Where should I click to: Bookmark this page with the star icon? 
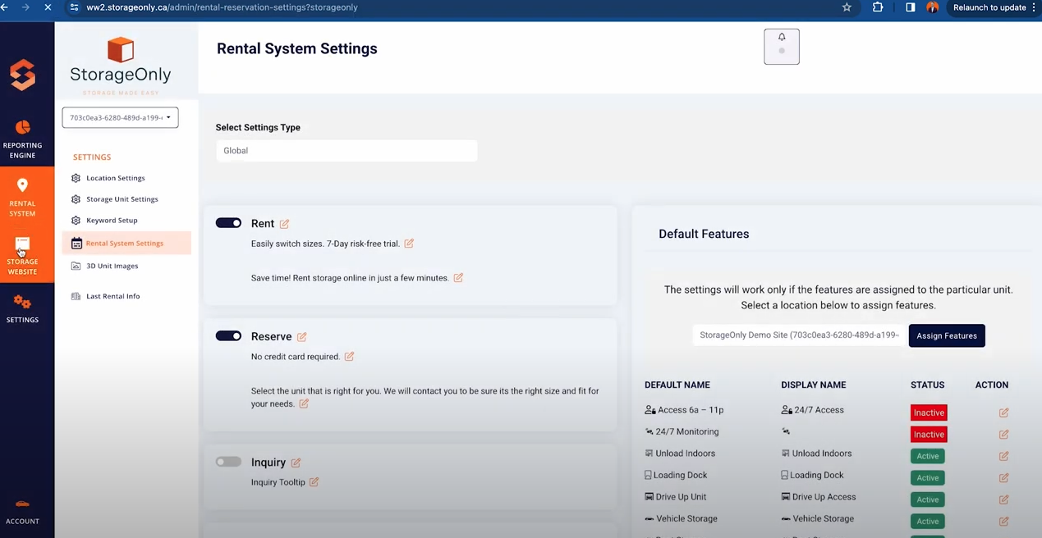coord(847,7)
